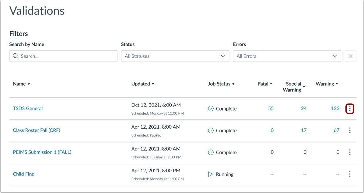The width and height of the screenshot is (364, 193).
Task: Sort validations by Updated date
Action: coord(142,84)
